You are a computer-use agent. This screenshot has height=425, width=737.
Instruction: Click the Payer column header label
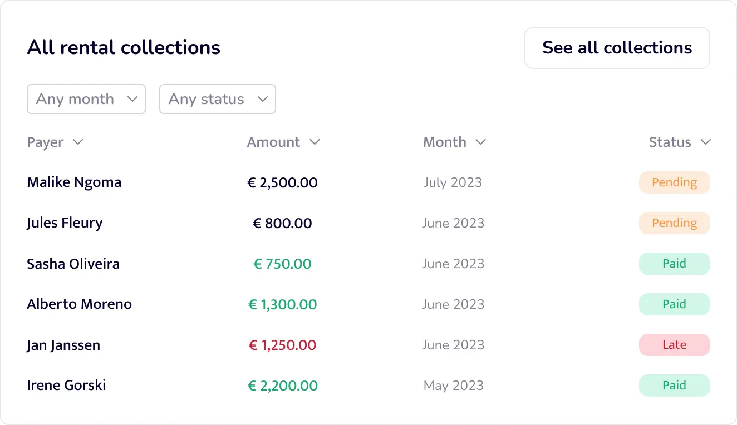click(45, 142)
